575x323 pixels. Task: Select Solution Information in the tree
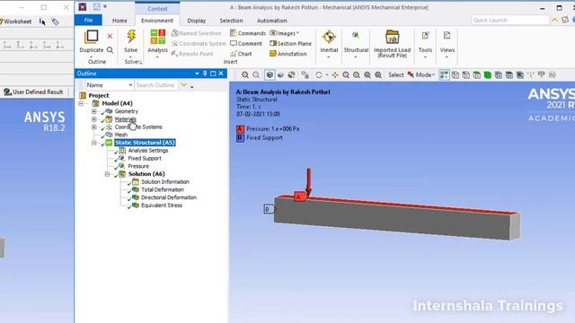(x=165, y=182)
